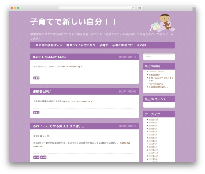The image size is (205, 174).
Task: Open the site title 子育てで新しい自分！！
Action: click(73, 22)
